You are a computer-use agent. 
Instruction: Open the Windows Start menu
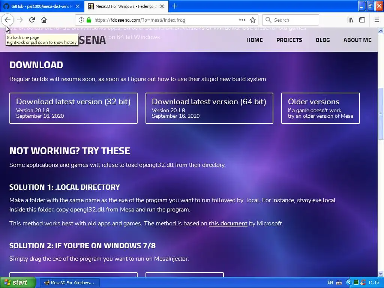pyautogui.click(x=18, y=282)
